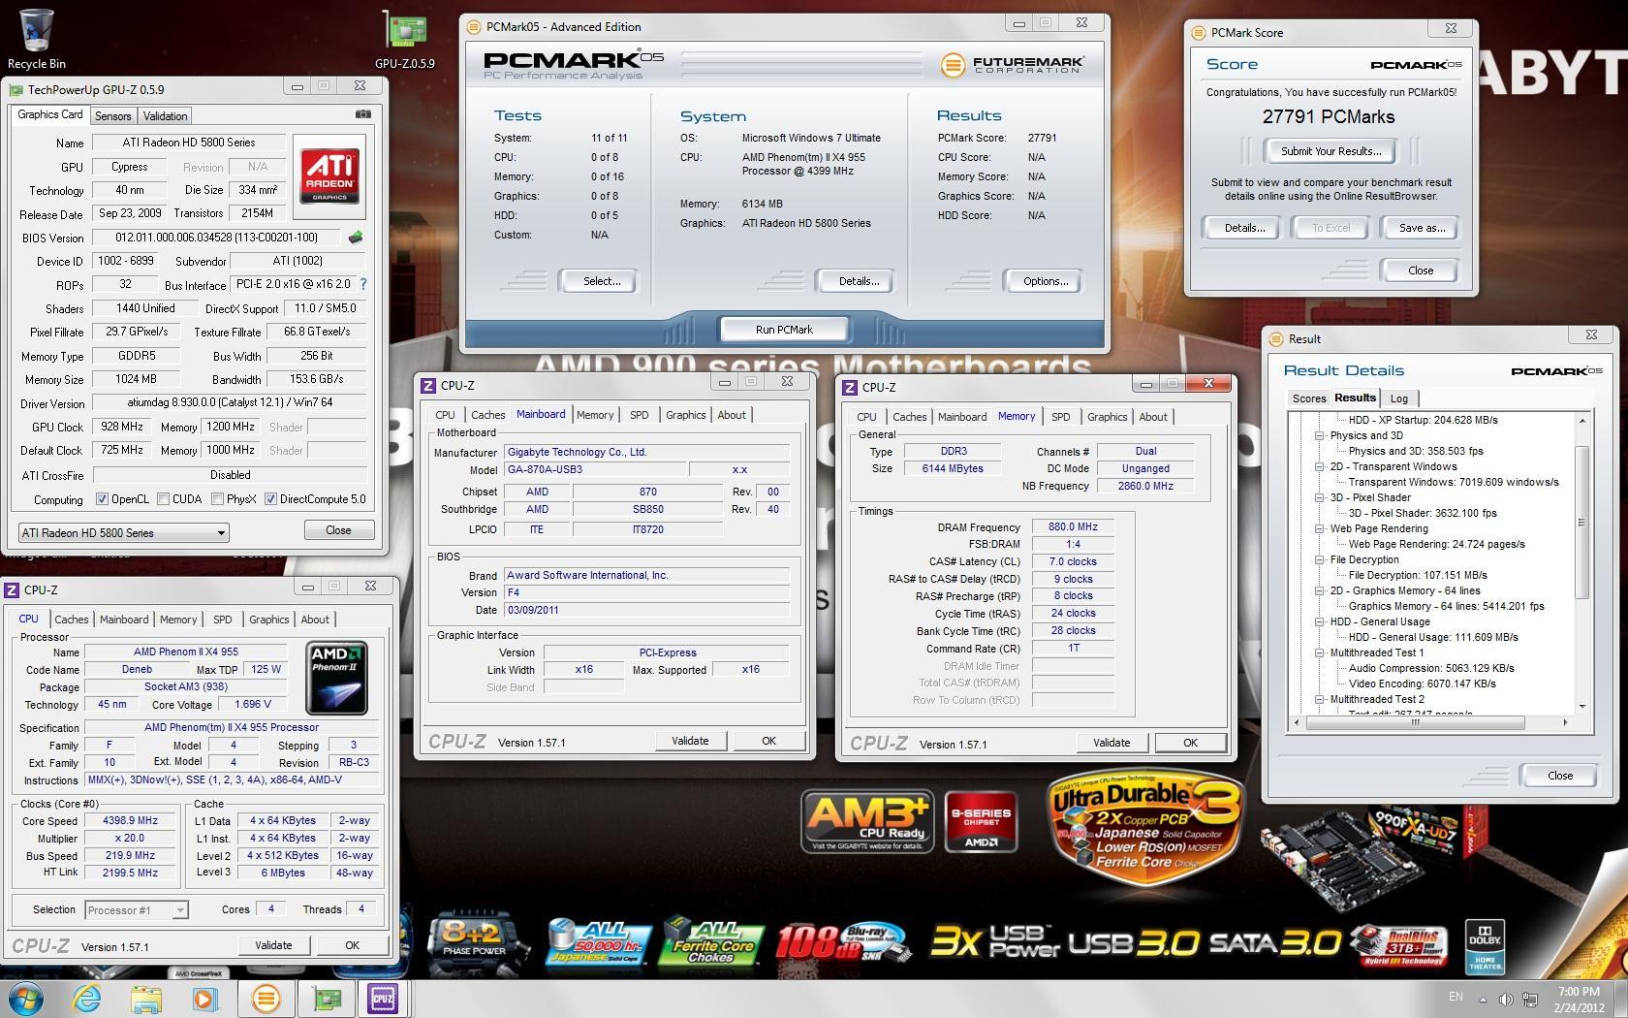The width and height of the screenshot is (1628, 1018).
Task: Click the ATI Radeon logo in GPU-Z
Action: [329, 175]
